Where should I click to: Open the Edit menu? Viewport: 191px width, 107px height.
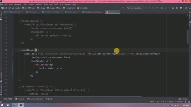[6, 4]
